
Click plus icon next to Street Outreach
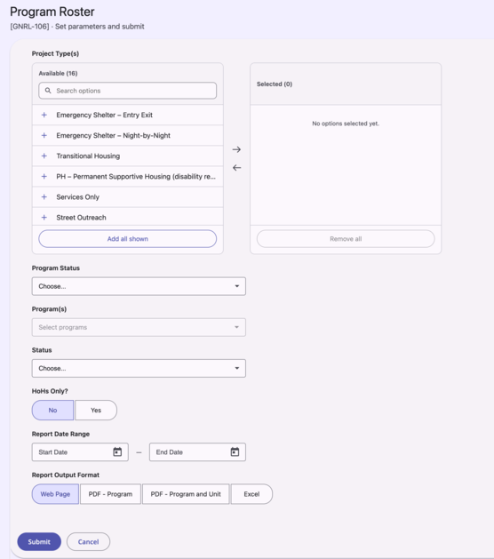click(x=44, y=218)
